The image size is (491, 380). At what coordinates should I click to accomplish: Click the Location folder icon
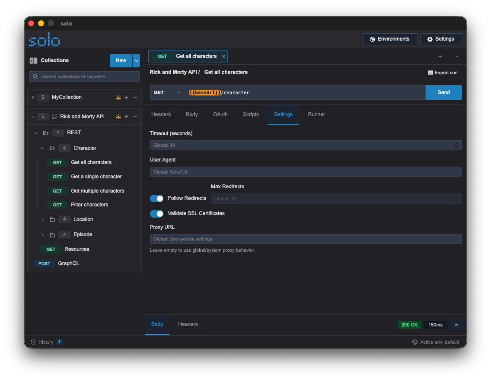pos(52,219)
